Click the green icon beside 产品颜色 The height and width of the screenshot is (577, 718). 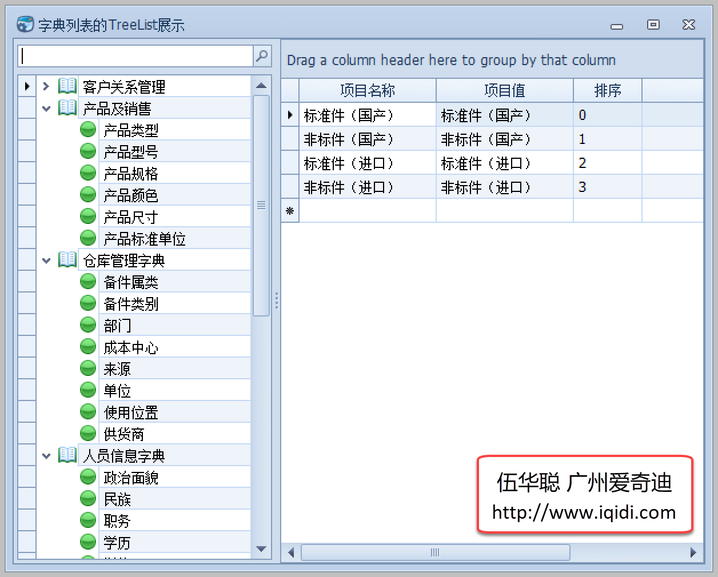click(88, 195)
